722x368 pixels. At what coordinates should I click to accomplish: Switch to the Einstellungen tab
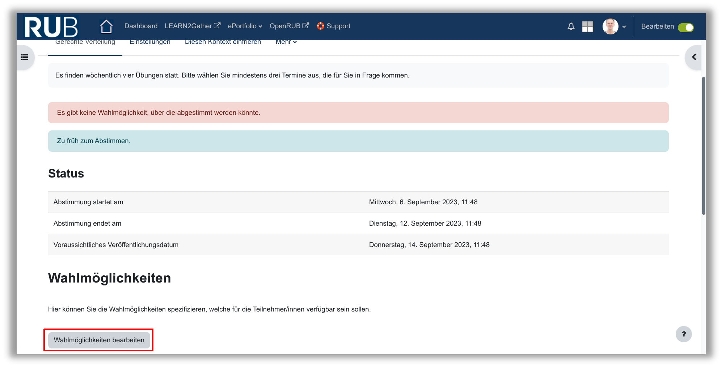click(x=150, y=42)
